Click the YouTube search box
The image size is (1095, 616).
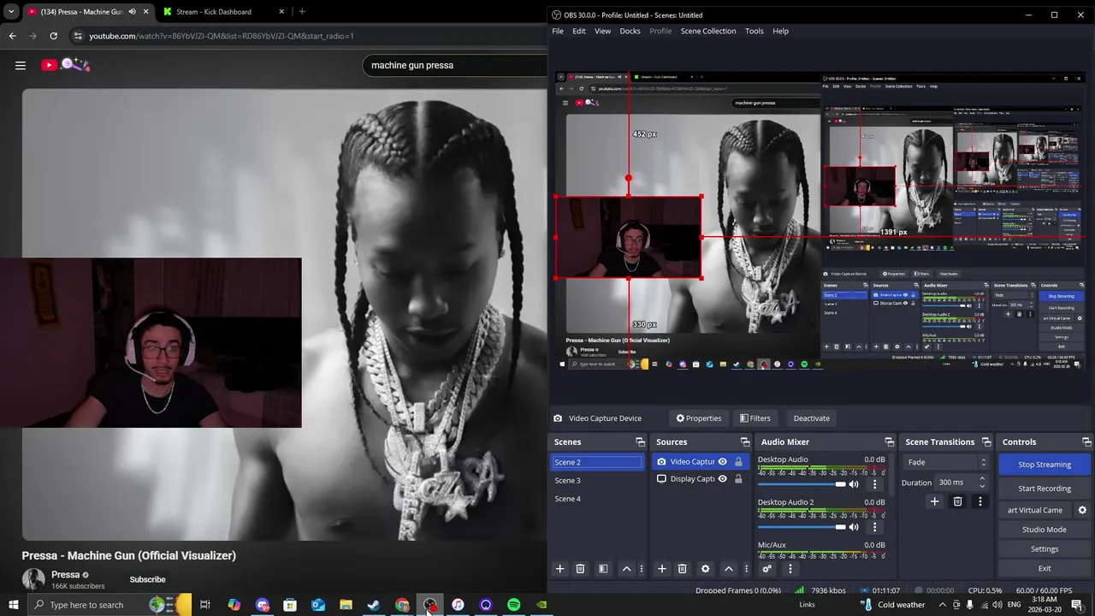[453, 65]
